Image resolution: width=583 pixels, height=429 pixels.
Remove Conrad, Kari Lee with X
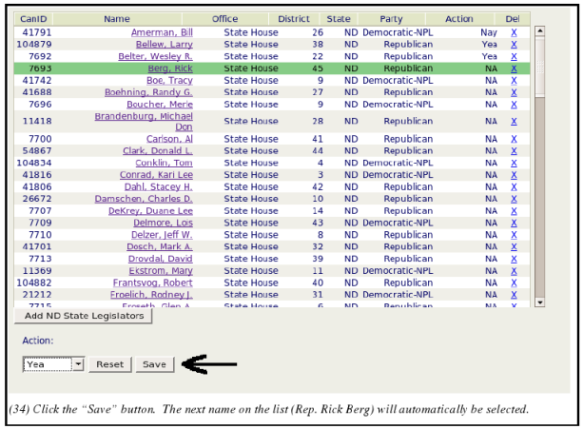[x=514, y=175]
